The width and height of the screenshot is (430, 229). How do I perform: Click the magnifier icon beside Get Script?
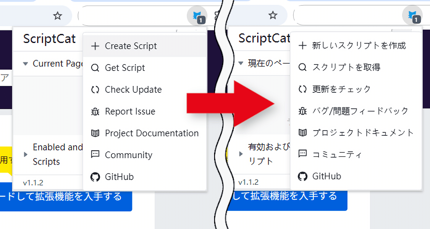pos(95,68)
